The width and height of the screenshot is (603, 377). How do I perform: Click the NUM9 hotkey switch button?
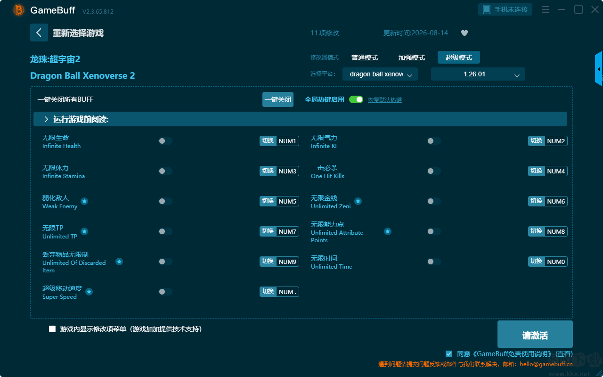[279, 262]
